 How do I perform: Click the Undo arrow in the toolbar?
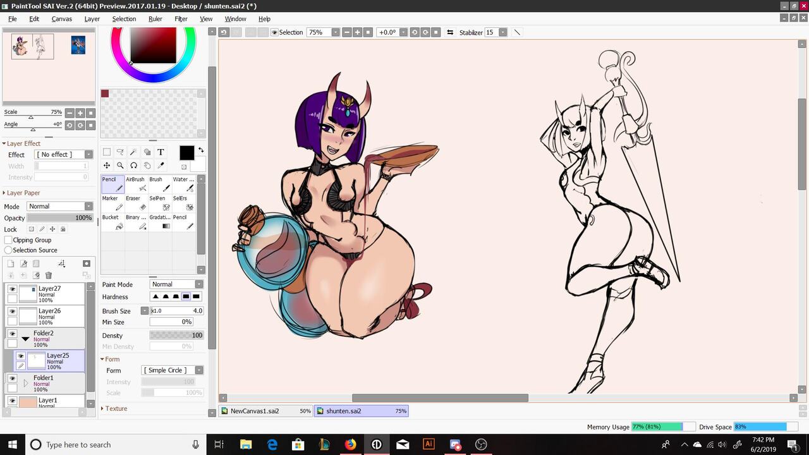click(x=224, y=32)
